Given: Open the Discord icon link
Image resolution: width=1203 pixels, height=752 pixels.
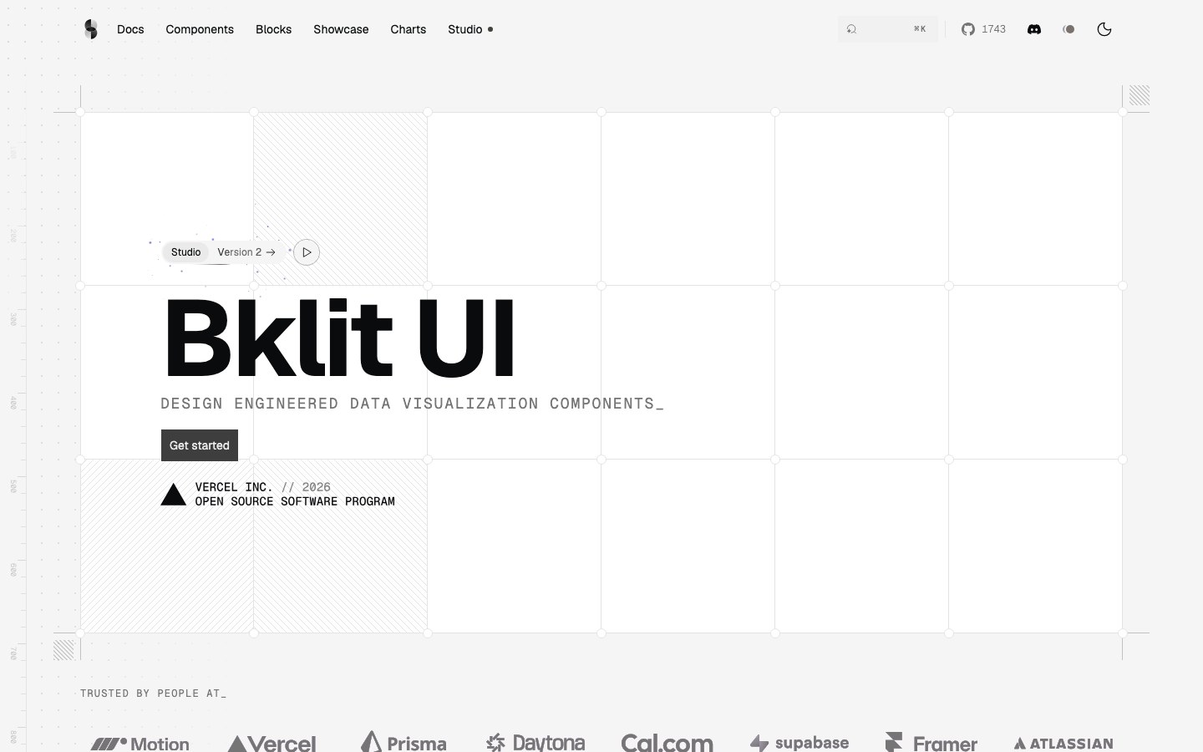Looking at the screenshot, I should coord(1034,29).
